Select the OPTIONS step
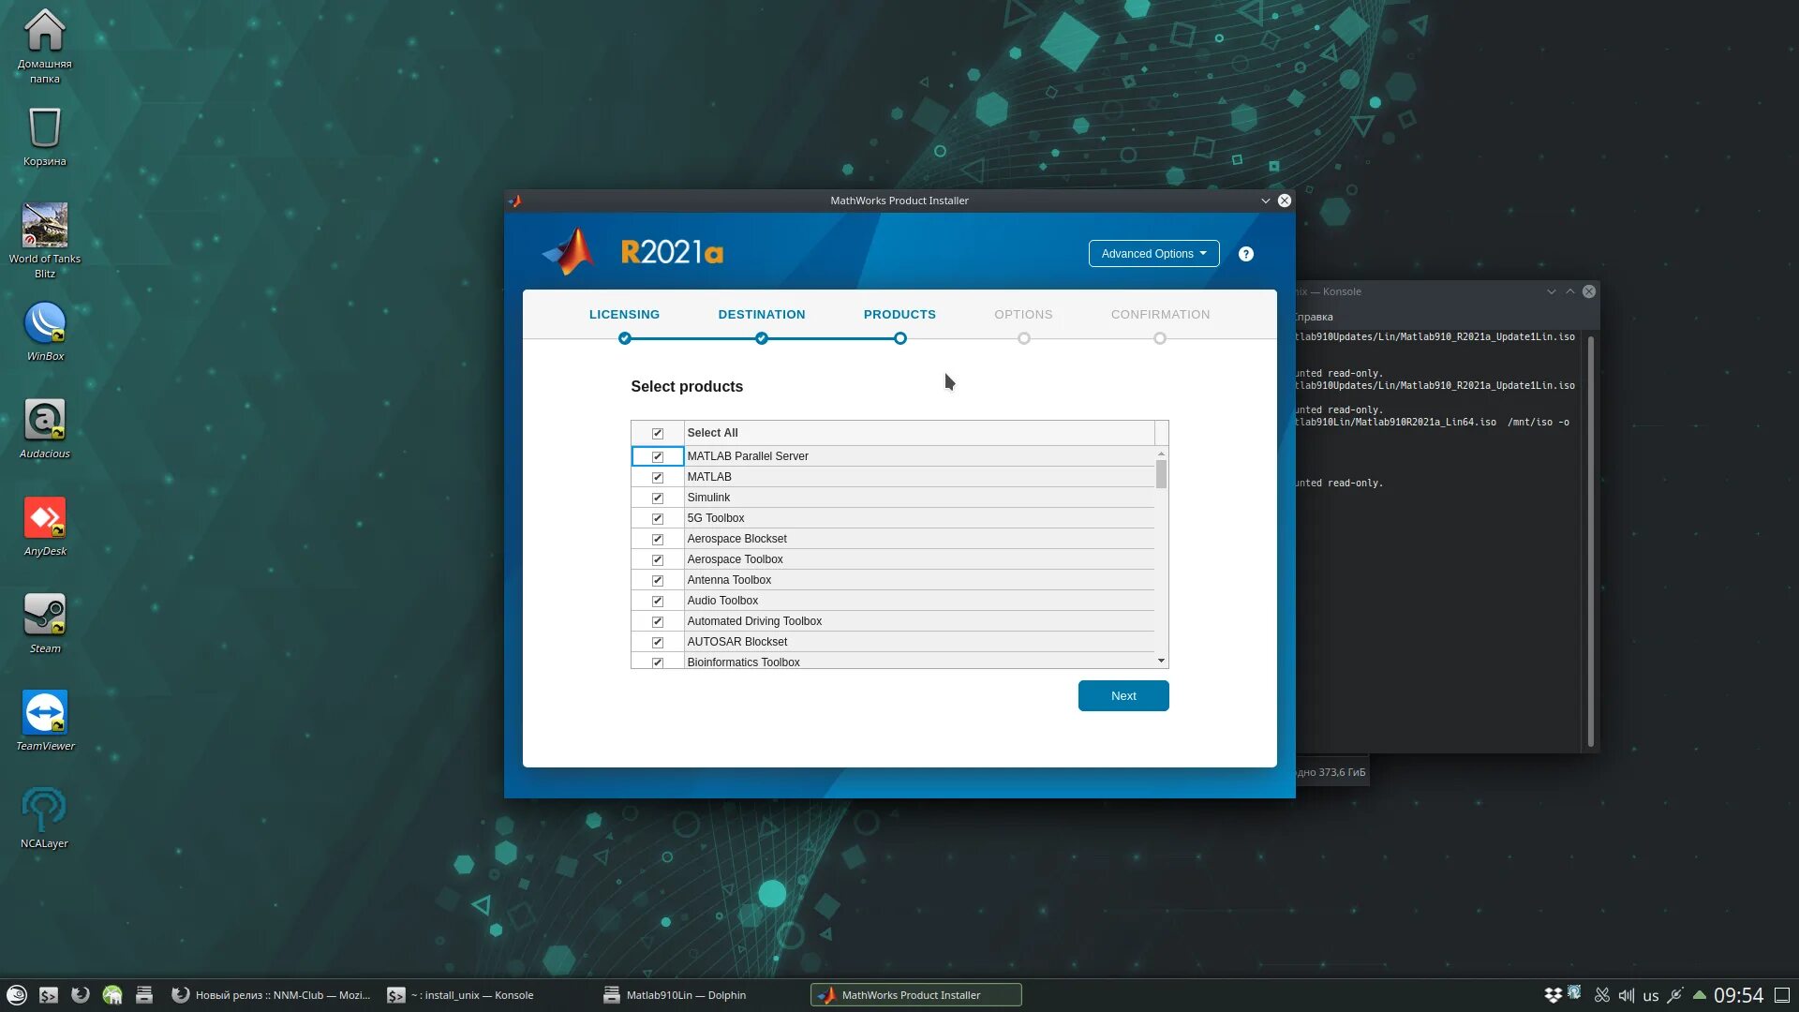This screenshot has width=1799, height=1012. click(x=1023, y=315)
